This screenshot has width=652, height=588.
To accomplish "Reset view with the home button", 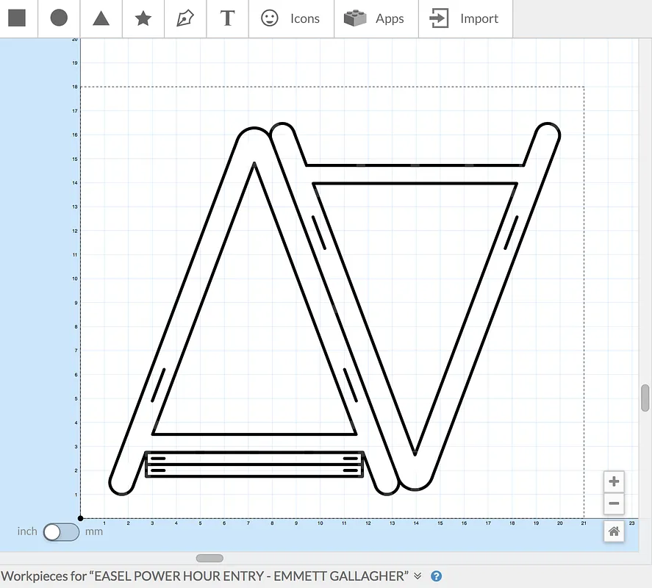I will 614,531.
